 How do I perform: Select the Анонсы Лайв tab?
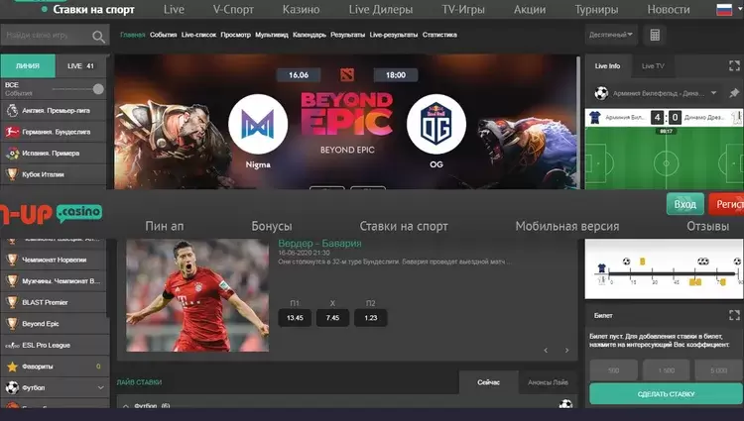[548, 382]
